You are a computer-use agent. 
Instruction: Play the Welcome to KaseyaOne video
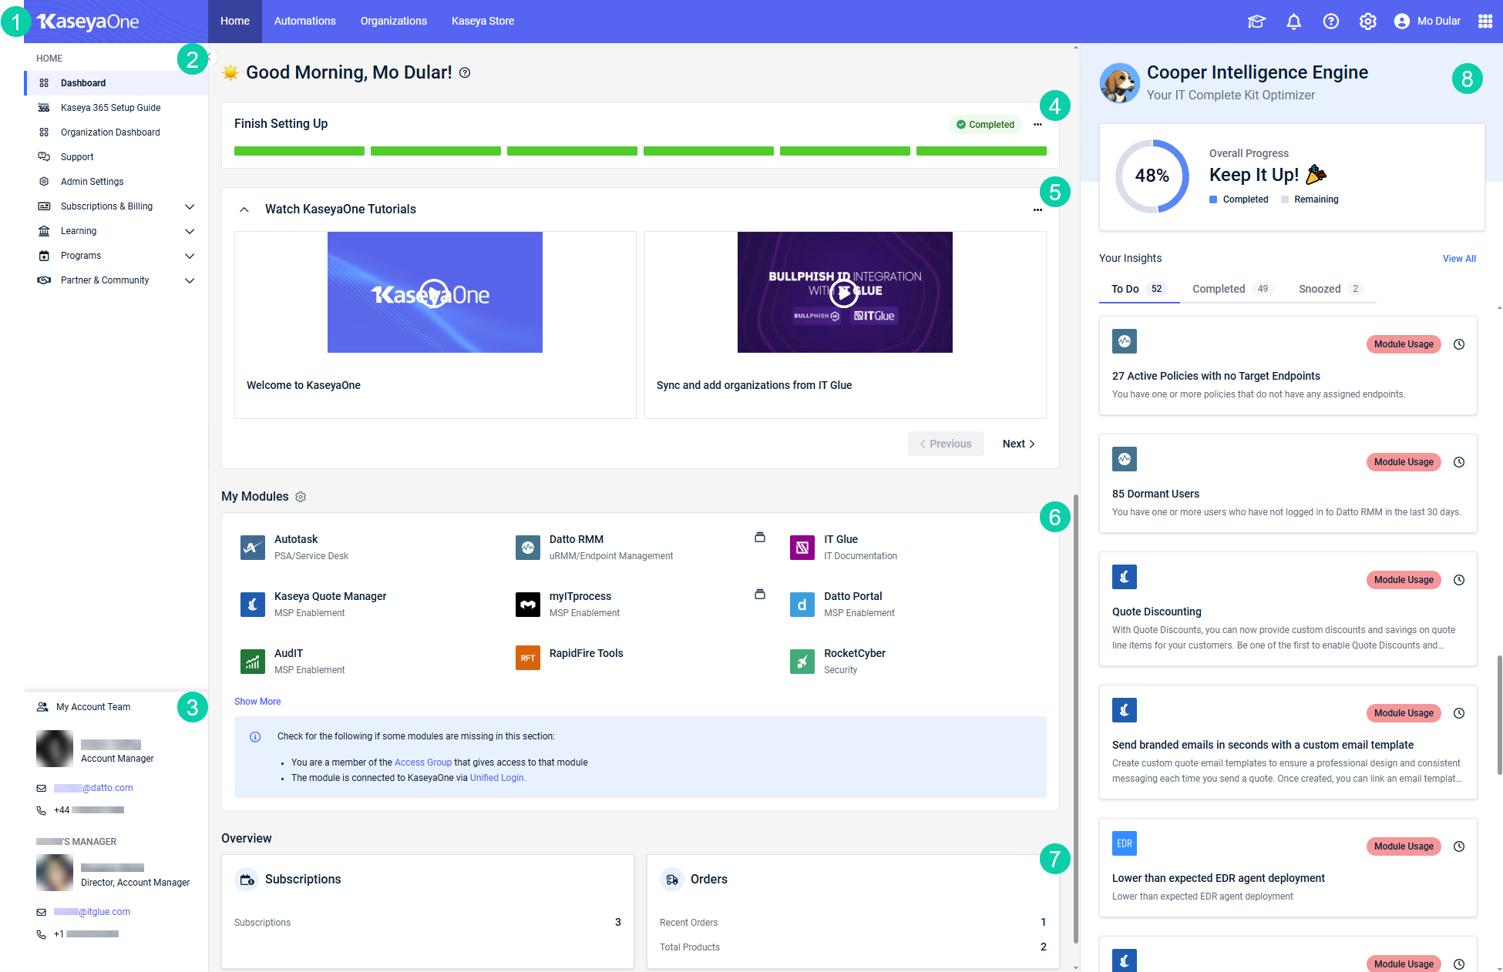[x=434, y=293]
